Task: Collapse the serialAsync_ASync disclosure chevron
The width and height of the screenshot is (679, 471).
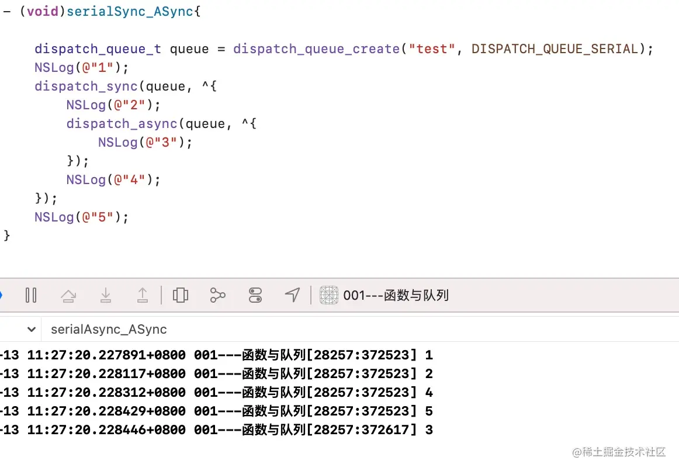Action: [32, 329]
